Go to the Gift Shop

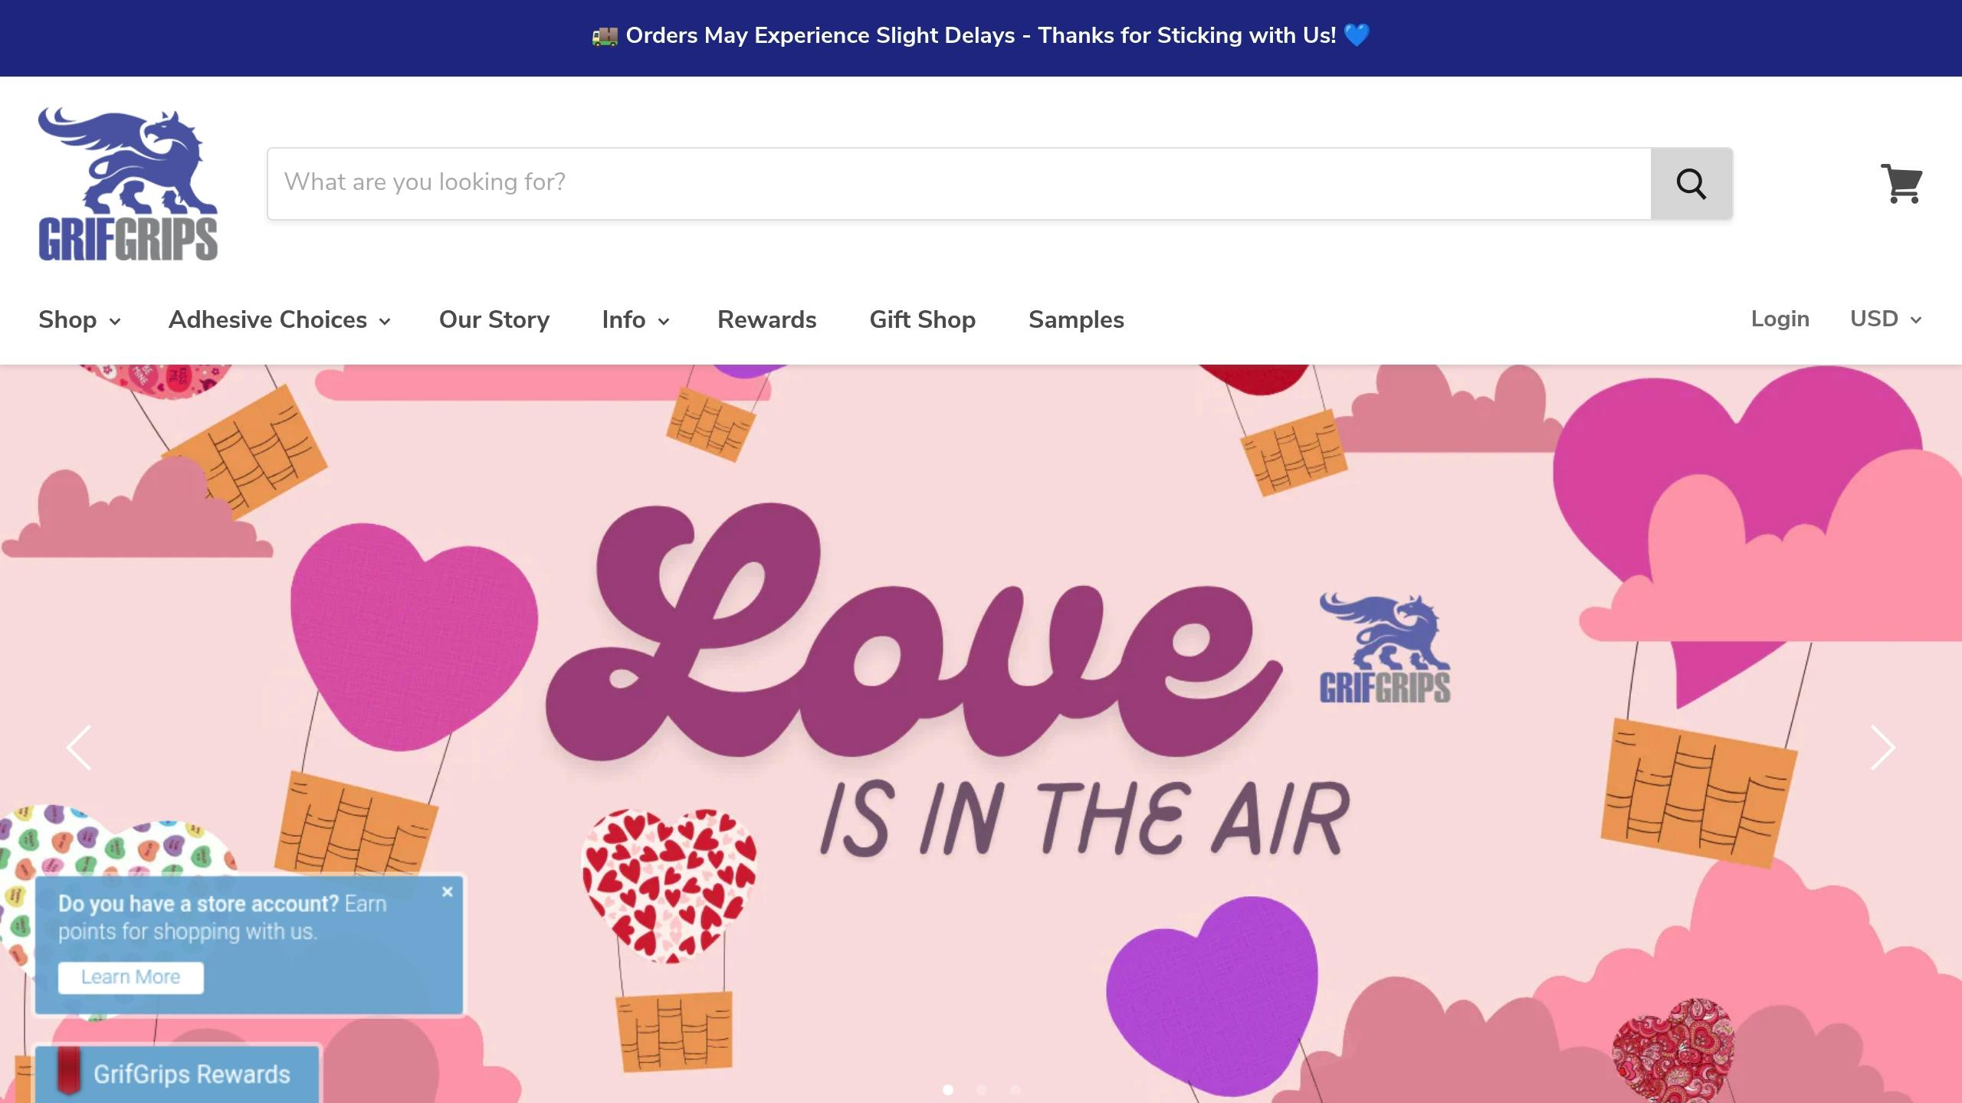tap(923, 319)
